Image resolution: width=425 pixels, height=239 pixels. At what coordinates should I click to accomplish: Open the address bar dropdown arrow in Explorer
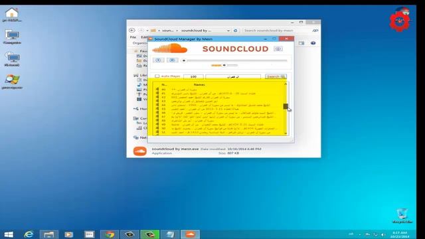pyautogui.click(x=228, y=31)
